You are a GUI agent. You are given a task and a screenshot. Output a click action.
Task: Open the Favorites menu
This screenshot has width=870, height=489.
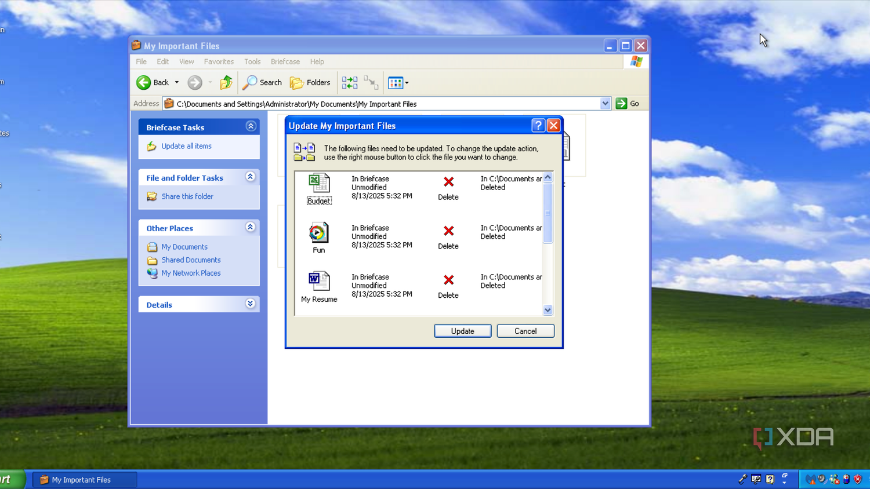click(219, 61)
